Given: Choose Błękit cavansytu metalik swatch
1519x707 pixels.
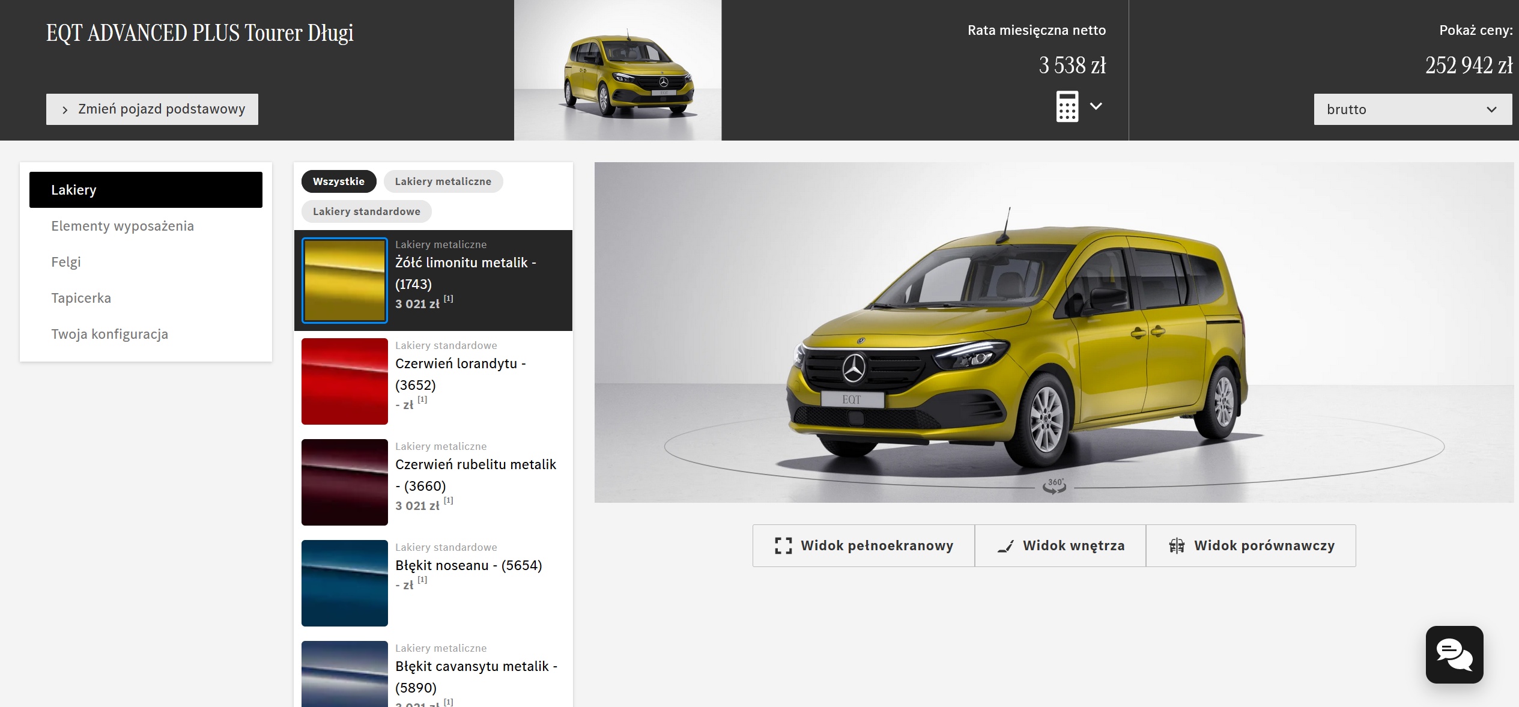Looking at the screenshot, I should coord(345,674).
